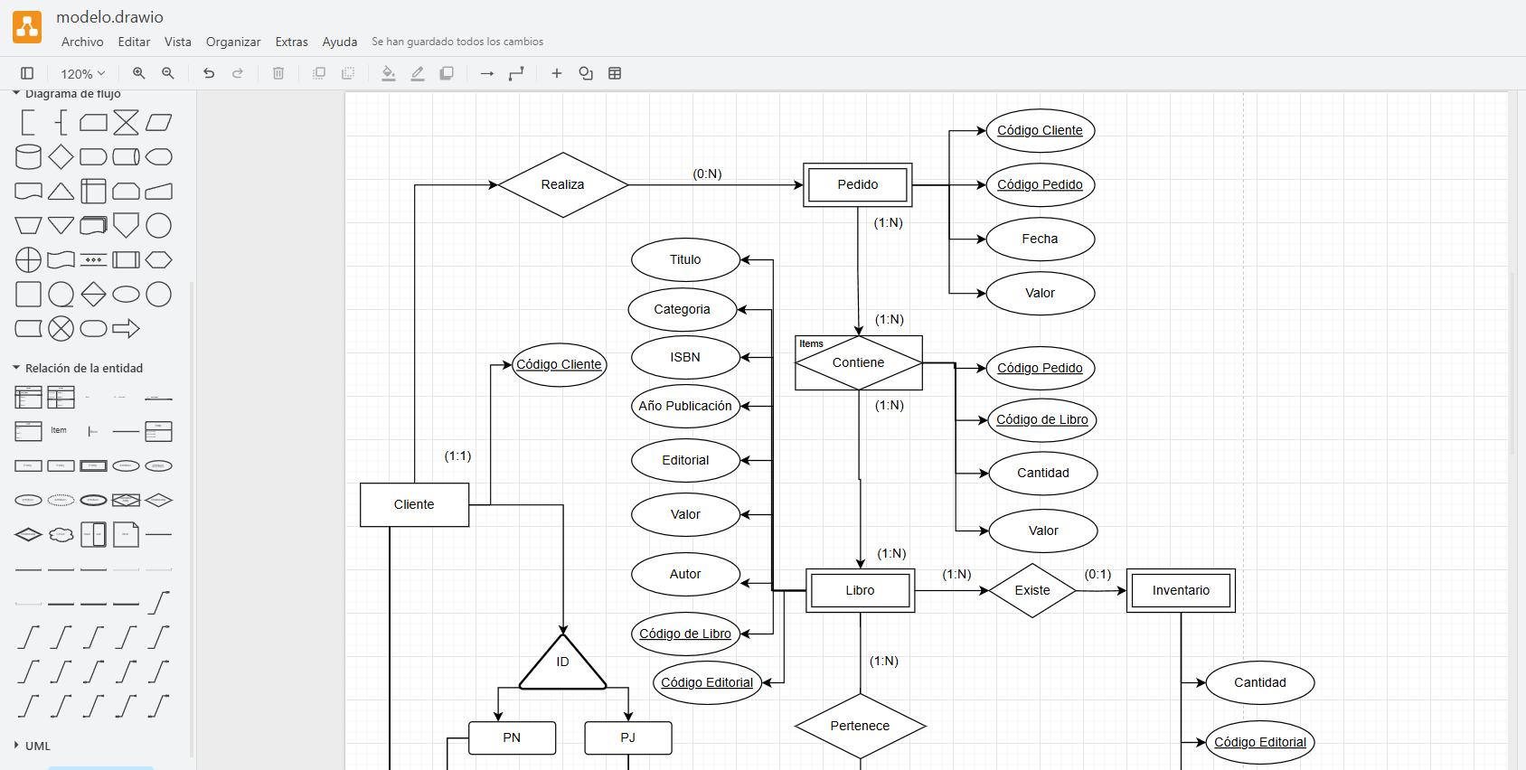This screenshot has width=1526, height=770.
Task: Open the Vista menu
Action: click(178, 42)
